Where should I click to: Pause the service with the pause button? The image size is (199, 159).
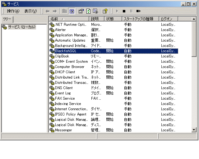click(x=131, y=11)
